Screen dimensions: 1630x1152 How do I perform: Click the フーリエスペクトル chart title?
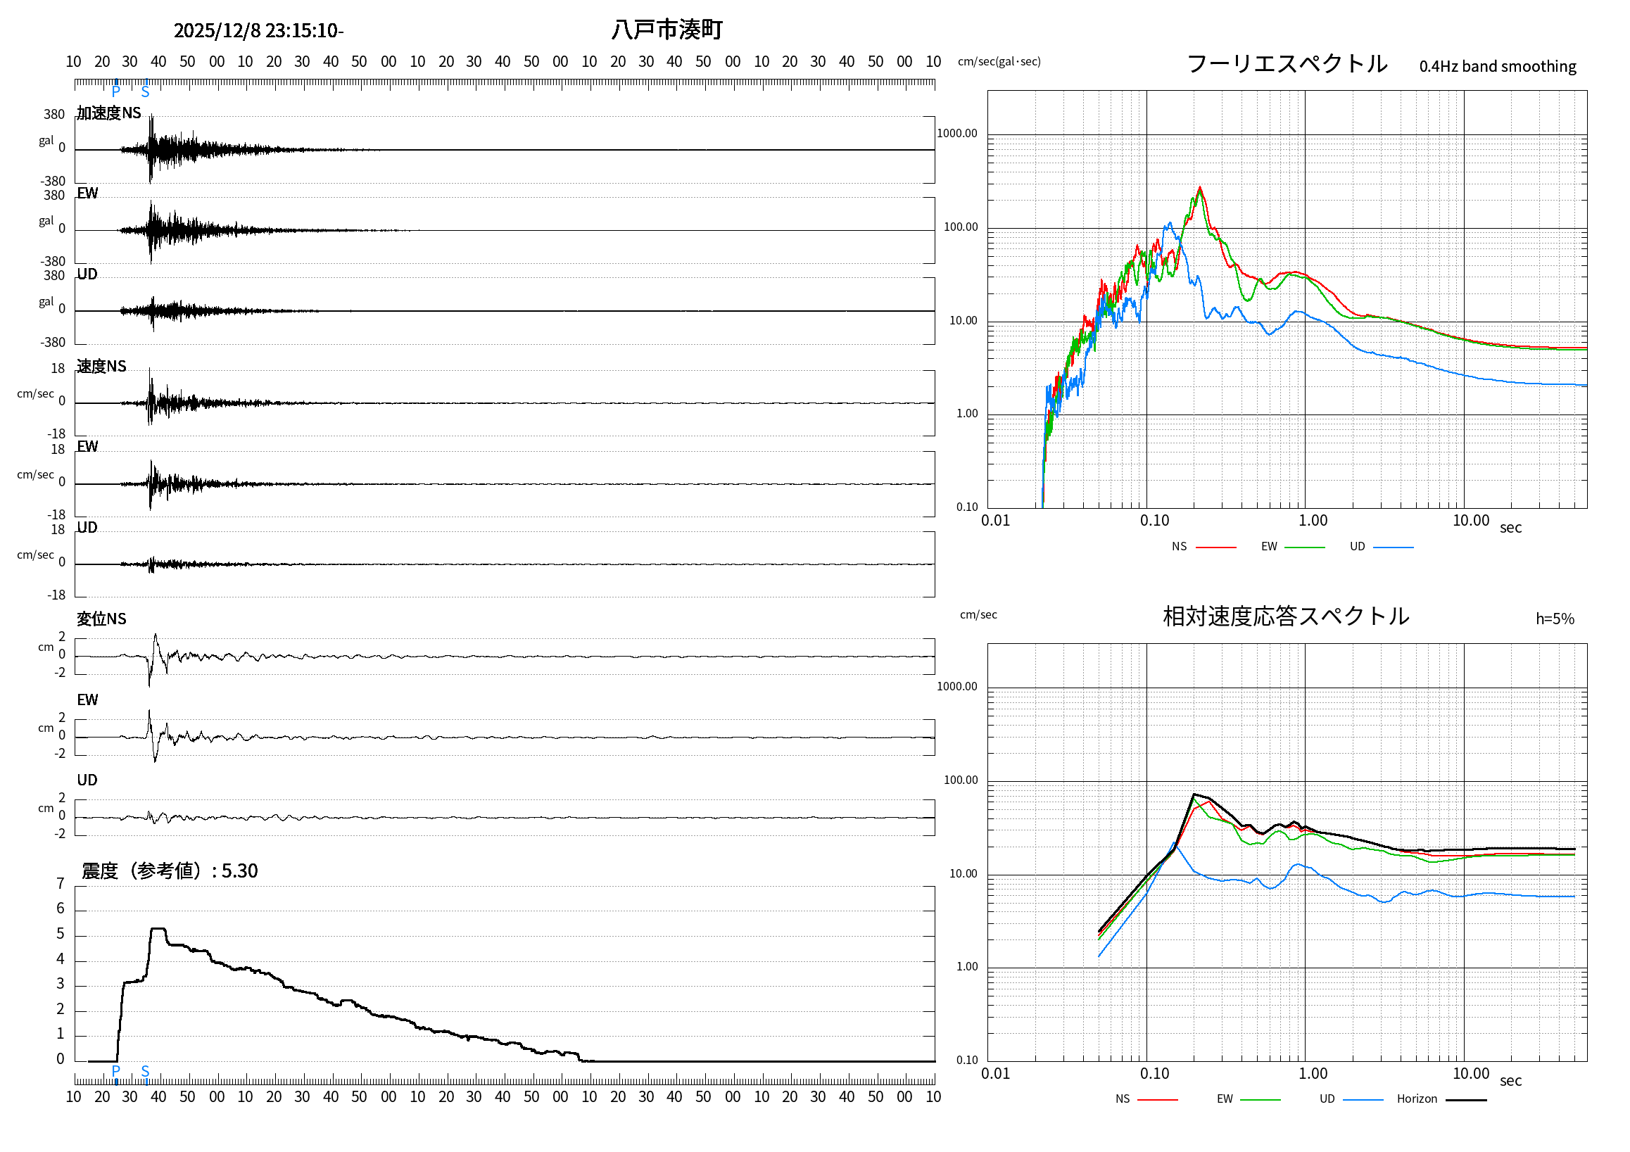click(x=1287, y=64)
